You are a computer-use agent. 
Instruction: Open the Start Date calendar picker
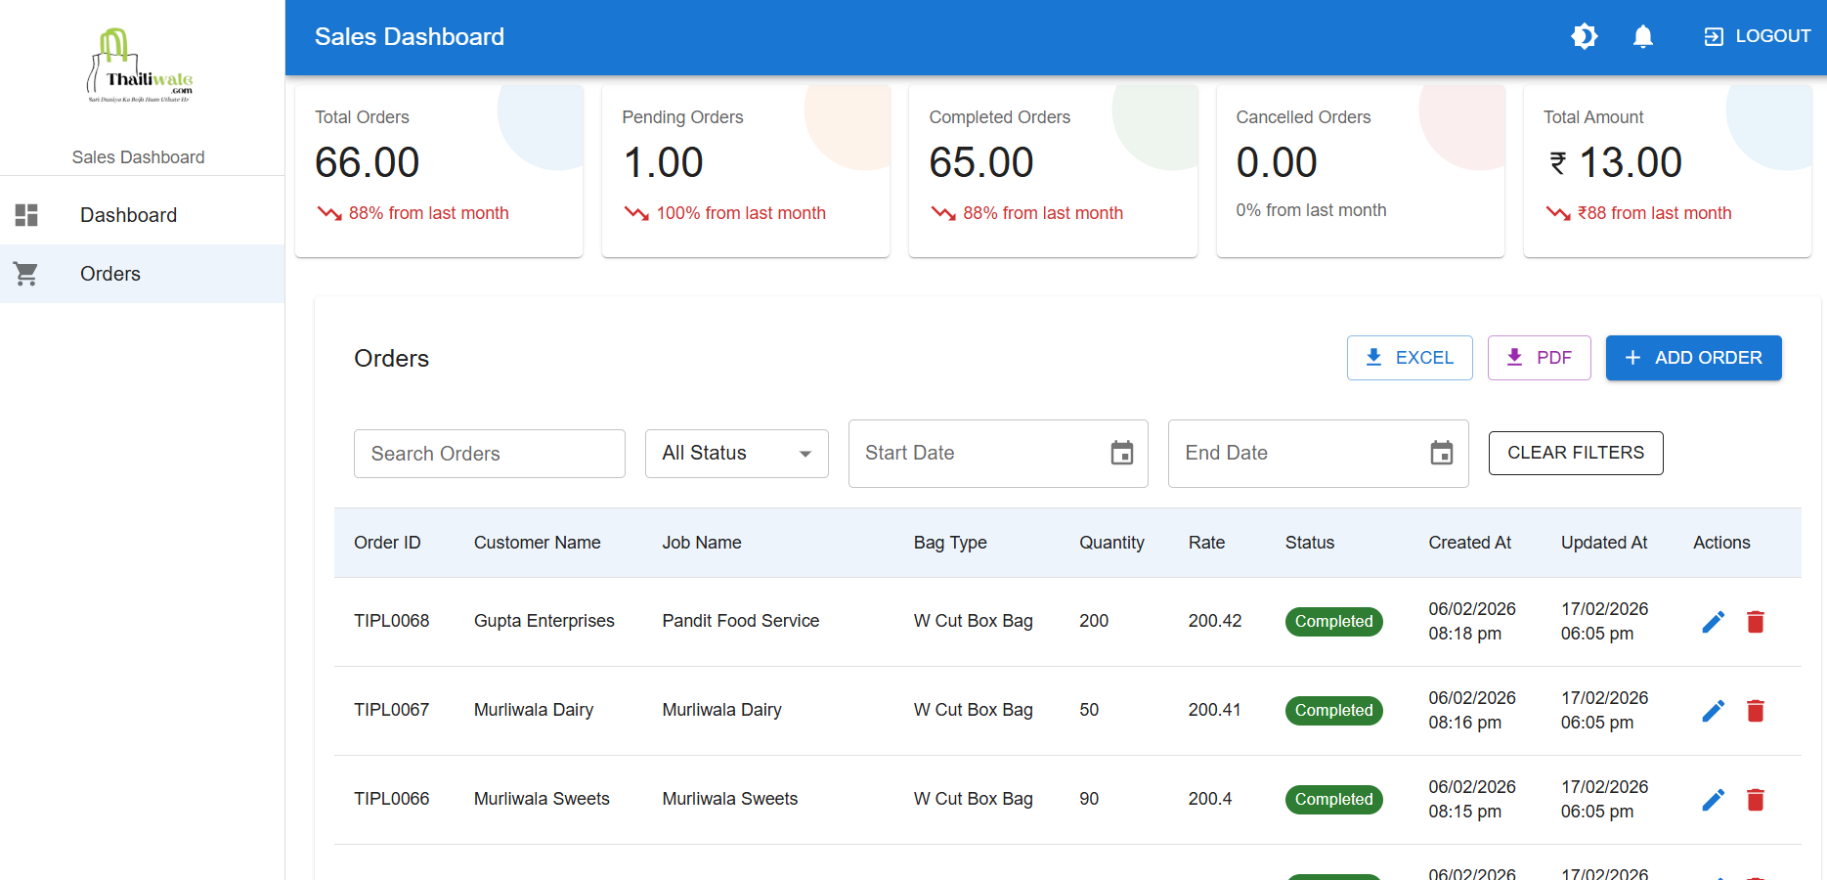point(1121,453)
